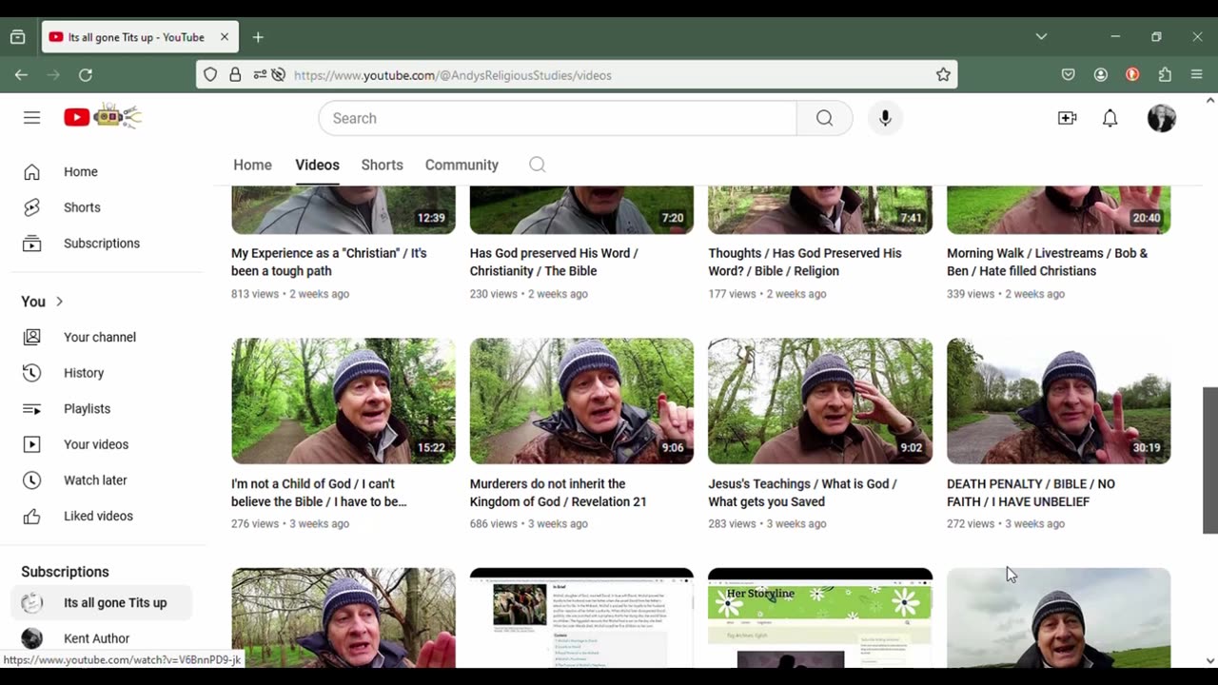
Task: Bookmark this page with star
Action: [943, 74]
